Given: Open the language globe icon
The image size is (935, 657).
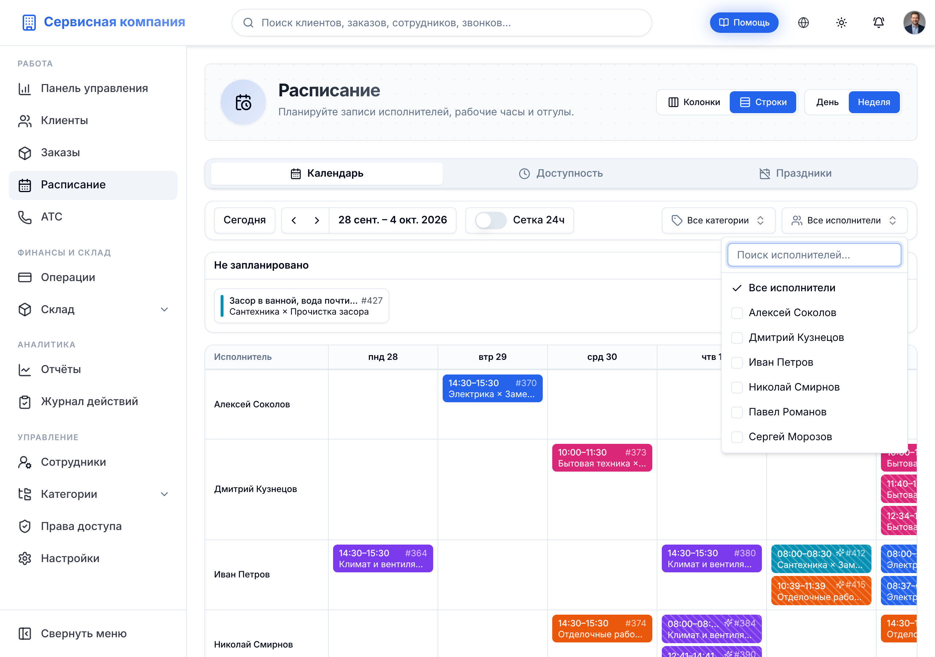Looking at the screenshot, I should [x=803, y=23].
